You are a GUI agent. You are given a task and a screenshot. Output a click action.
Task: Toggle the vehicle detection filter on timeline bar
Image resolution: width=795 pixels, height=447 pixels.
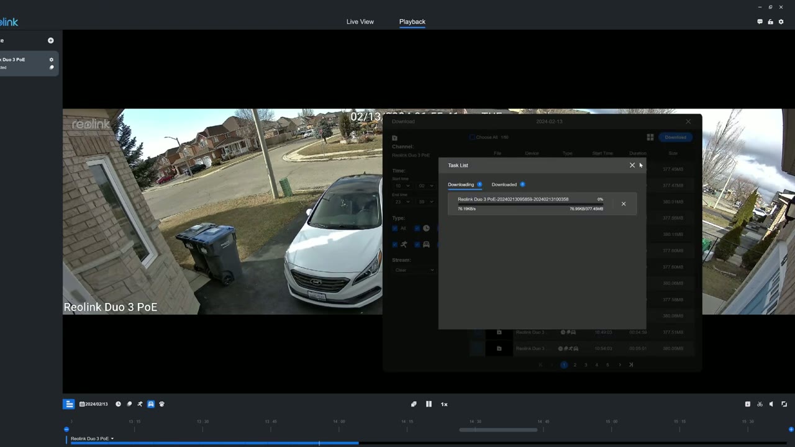(150, 404)
